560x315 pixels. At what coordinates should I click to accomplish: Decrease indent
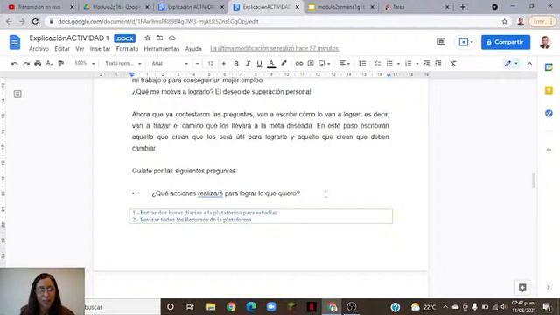[427, 64]
